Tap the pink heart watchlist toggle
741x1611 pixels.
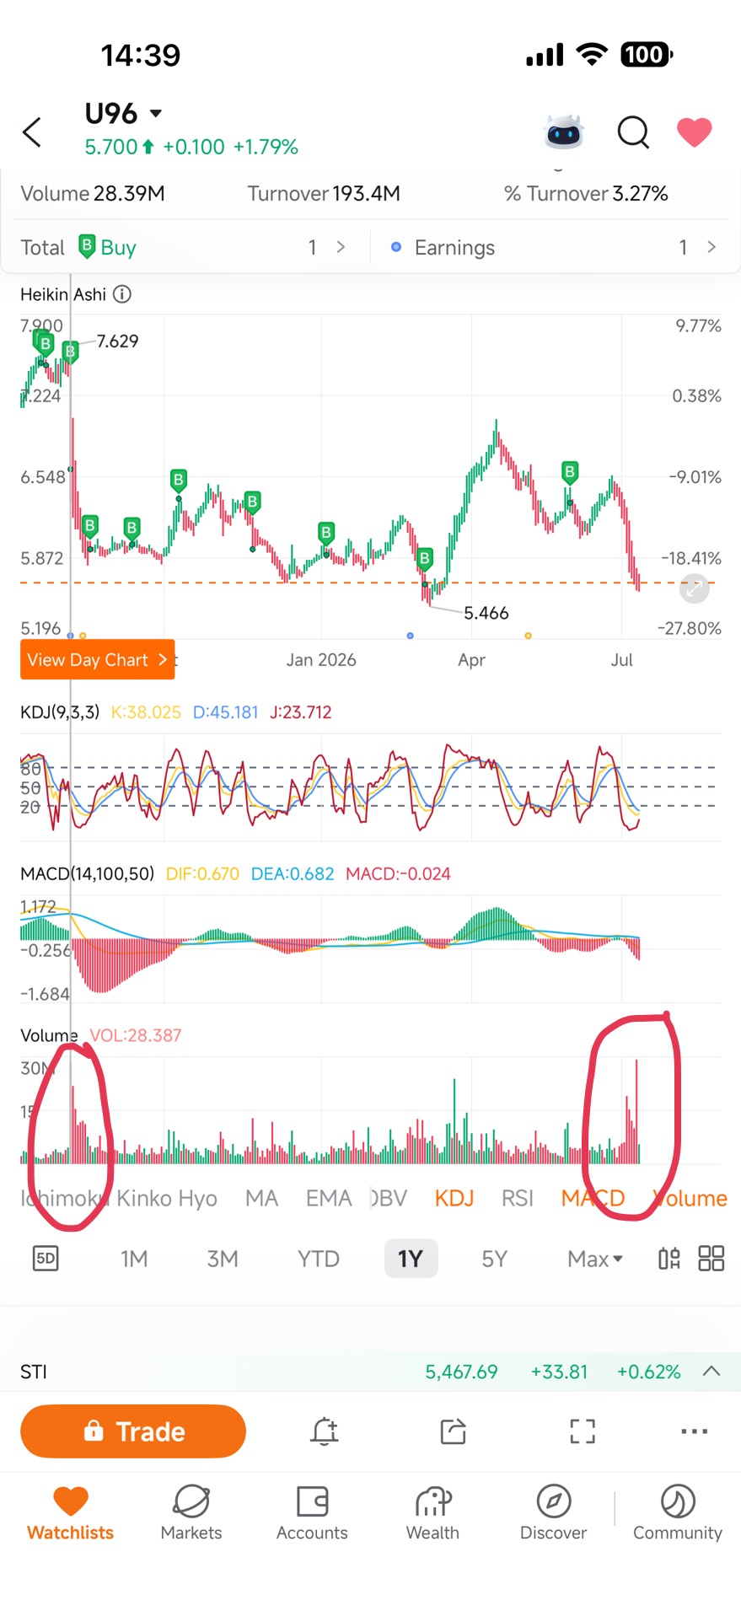point(695,132)
